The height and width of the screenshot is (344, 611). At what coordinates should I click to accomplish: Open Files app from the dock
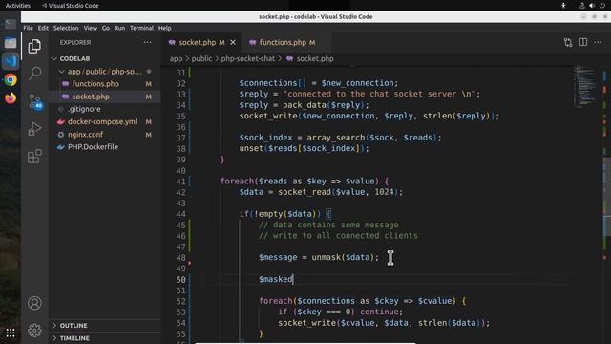pyautogui.click(x=11, y=42)
